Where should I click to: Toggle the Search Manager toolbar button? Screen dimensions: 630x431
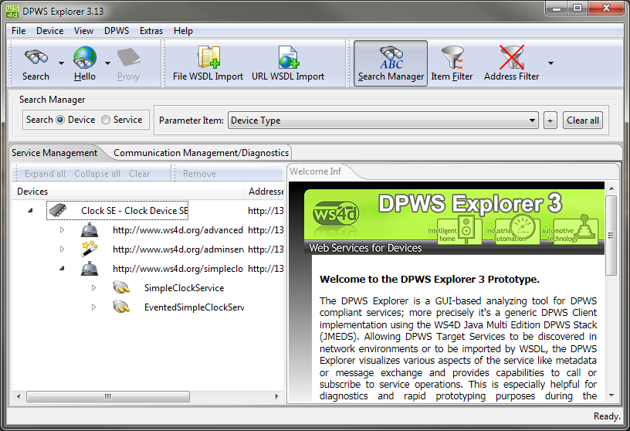(x=391, y=63)
